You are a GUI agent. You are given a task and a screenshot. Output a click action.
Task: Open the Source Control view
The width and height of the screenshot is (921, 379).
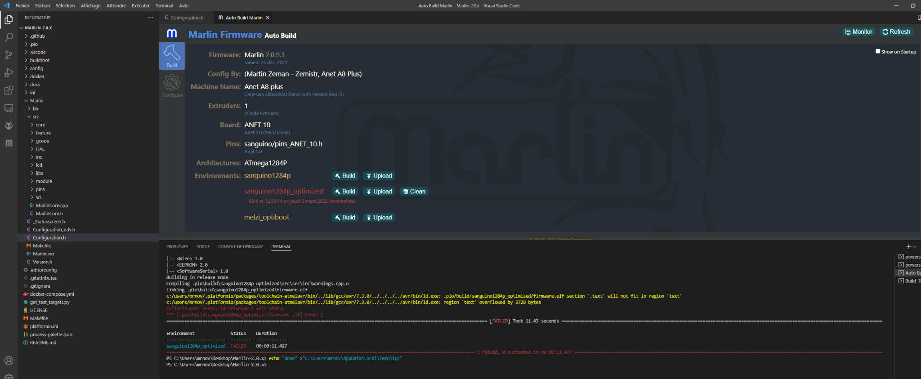[9, 55]
